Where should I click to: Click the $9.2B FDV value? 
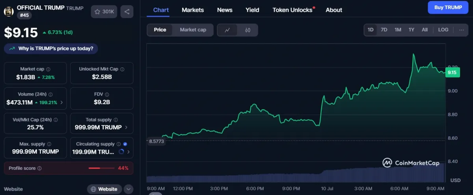coord(102,103)
